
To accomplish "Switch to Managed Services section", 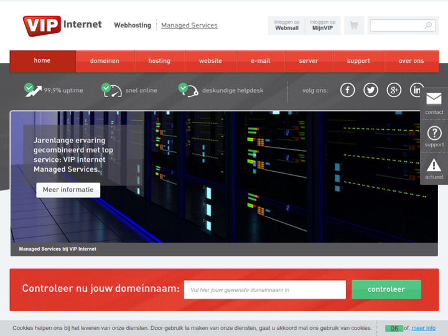I will click(x=189, y=26).
